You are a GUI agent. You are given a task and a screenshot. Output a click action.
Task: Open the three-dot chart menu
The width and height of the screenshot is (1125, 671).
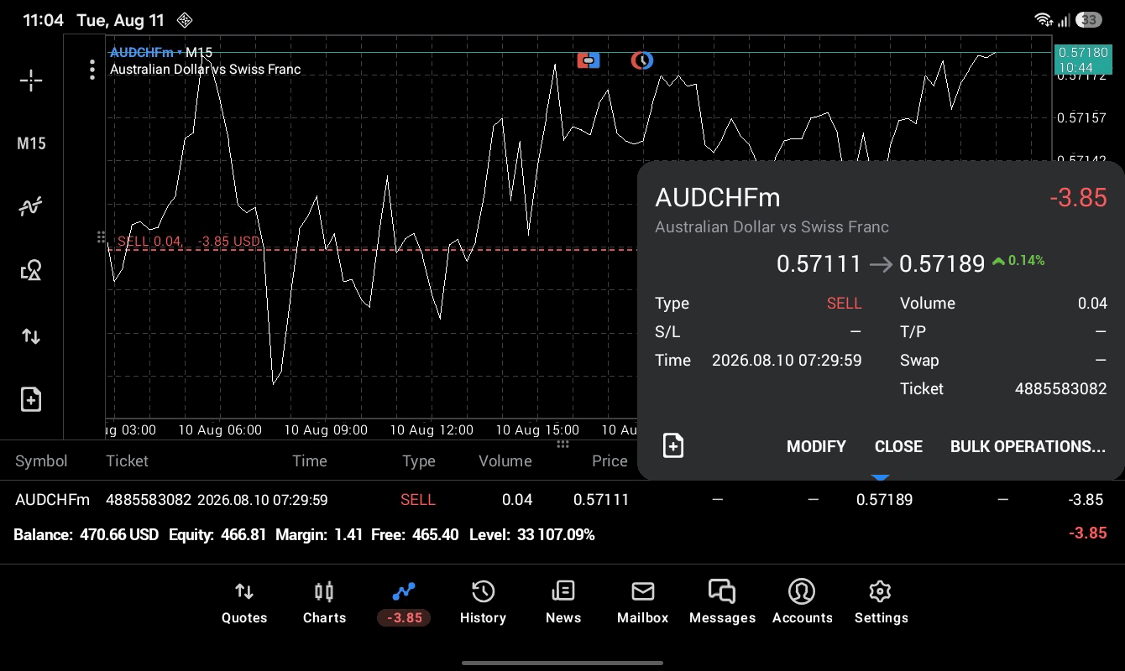pyautogui.click(x=92, y=70)
